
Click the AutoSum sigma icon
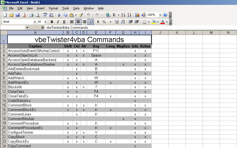[114, 15]
